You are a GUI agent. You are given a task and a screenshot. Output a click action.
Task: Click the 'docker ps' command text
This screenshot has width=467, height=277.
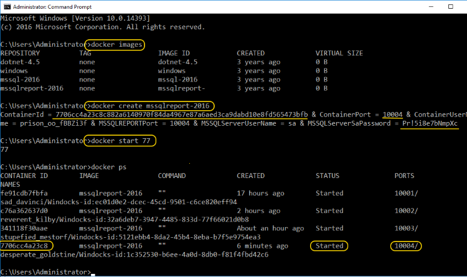(x=109, y=167)
